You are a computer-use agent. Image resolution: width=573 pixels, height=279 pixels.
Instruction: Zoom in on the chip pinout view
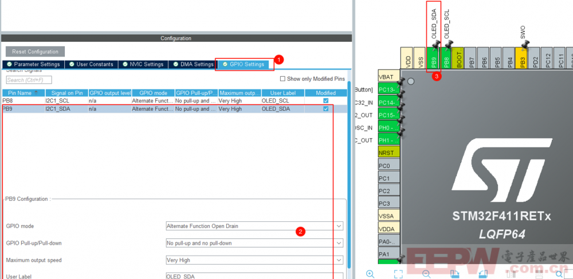pos(370,273)
